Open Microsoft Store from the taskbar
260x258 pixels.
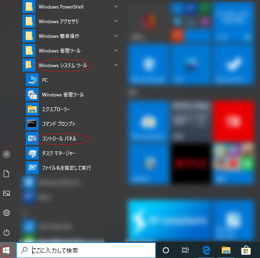click(246, 250)
